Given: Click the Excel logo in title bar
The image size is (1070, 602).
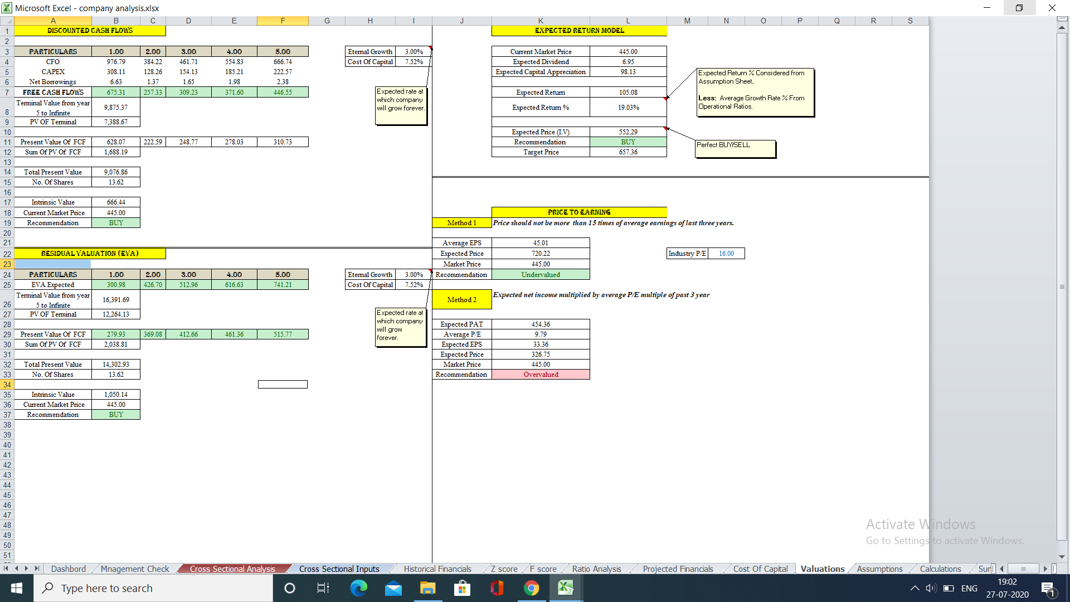Looking at the screenshot, I should click(7, 8).
